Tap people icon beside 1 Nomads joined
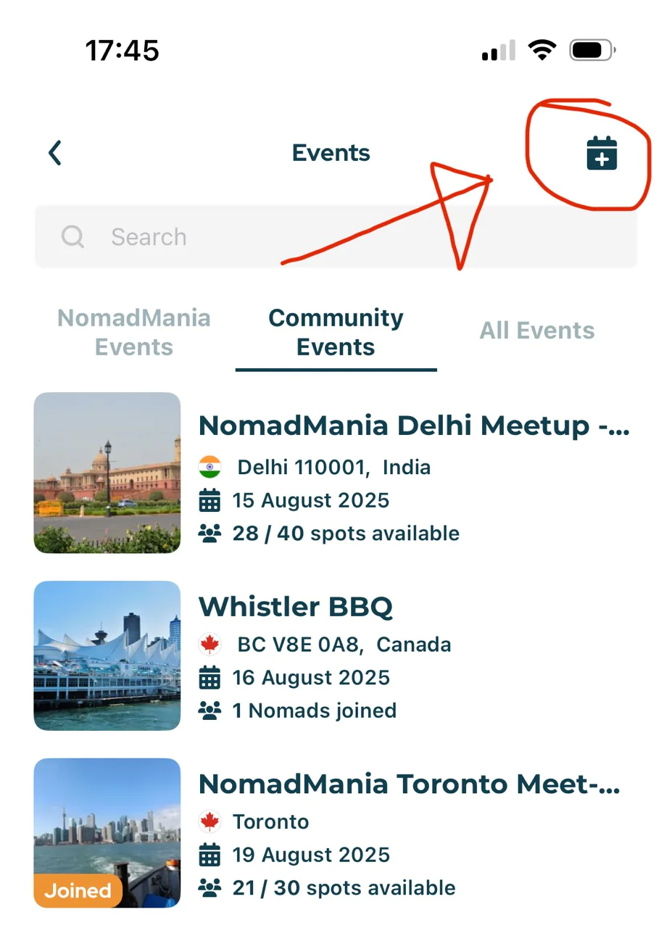The width and height of the screenshot is (672, 928). coord(210,710)
